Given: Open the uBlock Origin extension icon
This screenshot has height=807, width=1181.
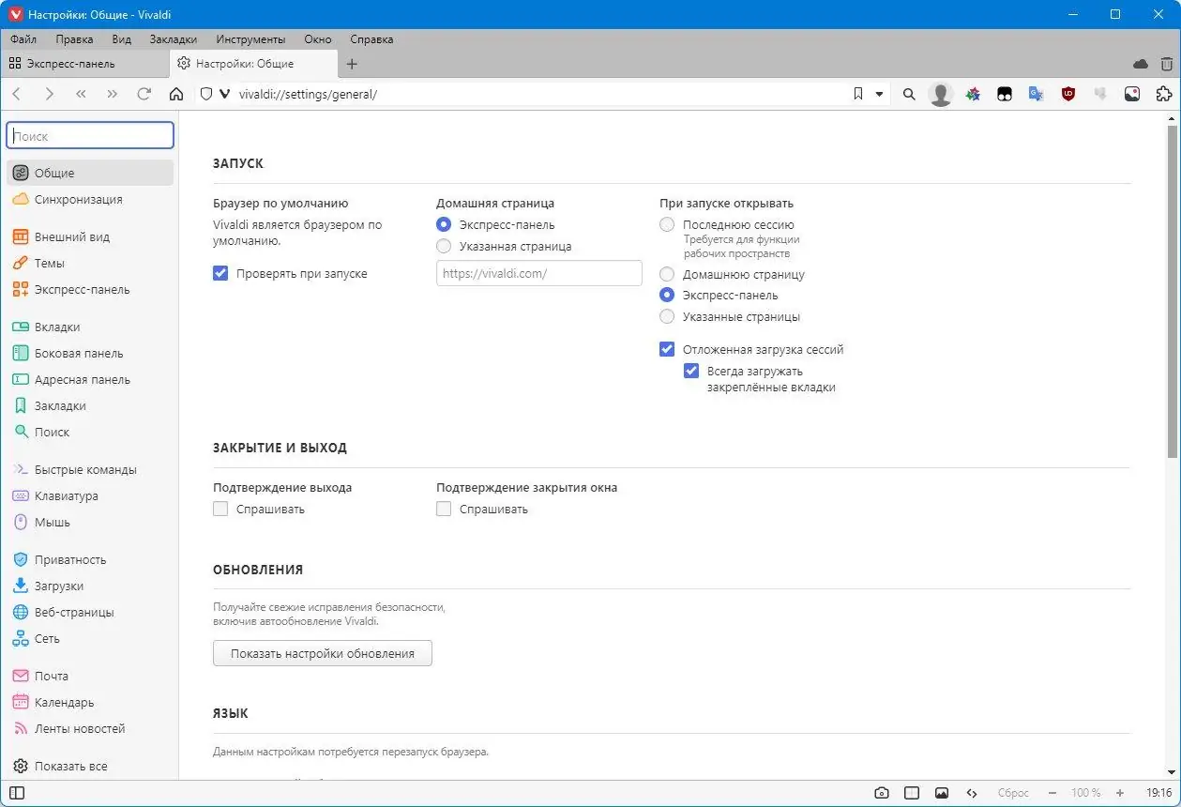Looking at the screenshot, I should [1068, 94].
